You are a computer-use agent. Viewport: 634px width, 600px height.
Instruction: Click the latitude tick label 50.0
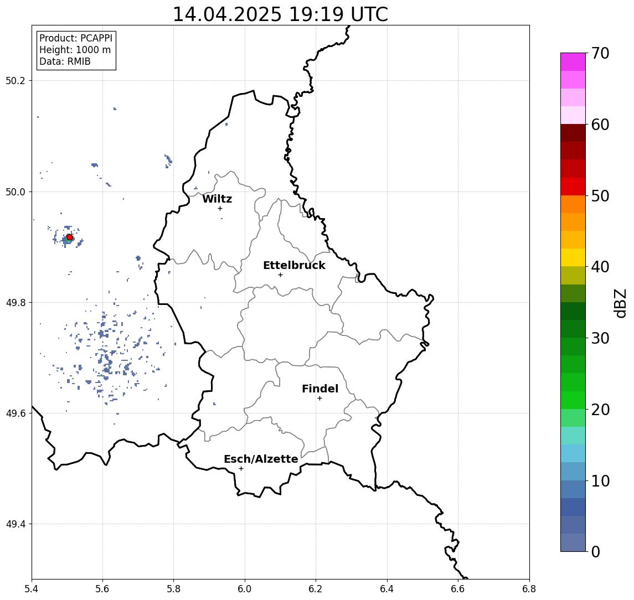(16, 192)
